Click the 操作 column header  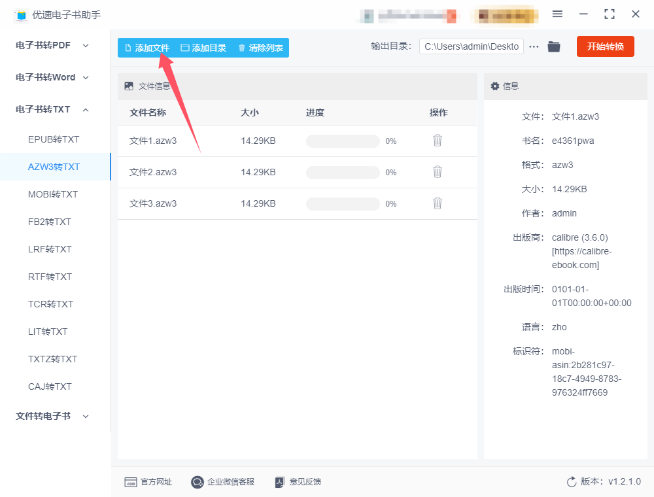[438, 112]
